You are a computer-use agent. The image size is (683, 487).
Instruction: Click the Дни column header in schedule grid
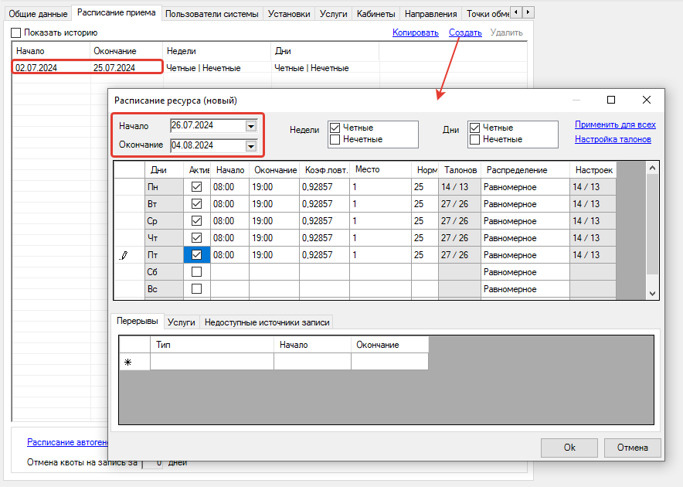coord(164,170)
